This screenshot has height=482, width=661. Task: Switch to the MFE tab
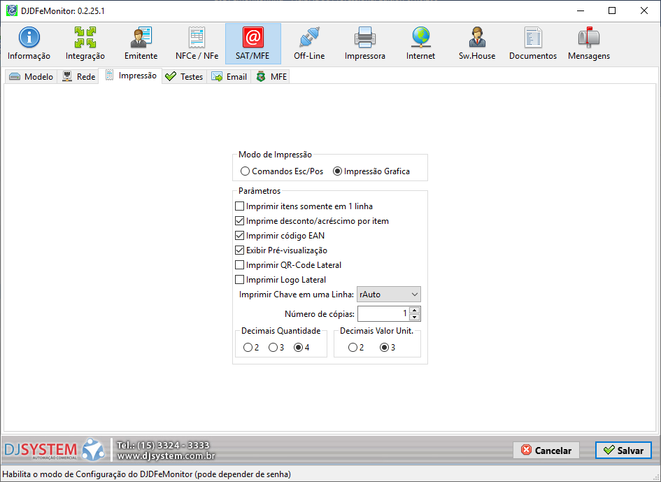point(271,77)
